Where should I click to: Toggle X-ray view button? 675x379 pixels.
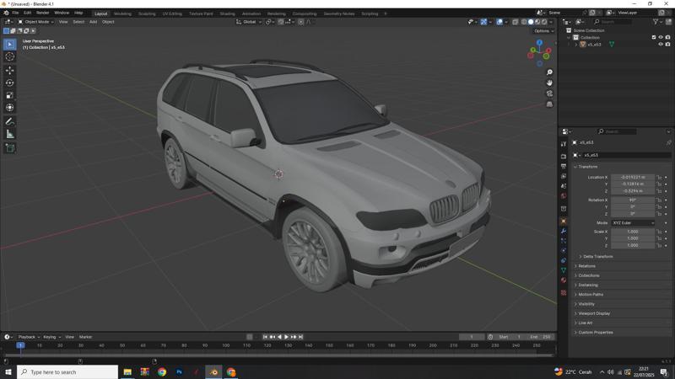(x=516, y=22)
